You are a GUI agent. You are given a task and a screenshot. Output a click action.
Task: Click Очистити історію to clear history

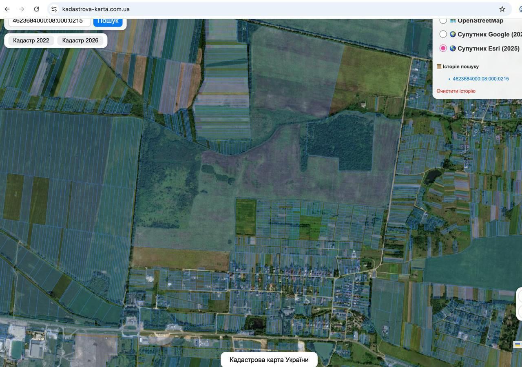point(456,91)
